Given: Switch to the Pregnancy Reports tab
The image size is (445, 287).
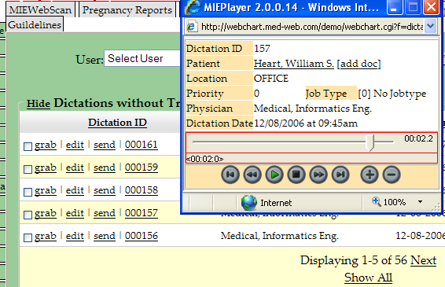Looking at the screenshot, I should coord(127,10).
